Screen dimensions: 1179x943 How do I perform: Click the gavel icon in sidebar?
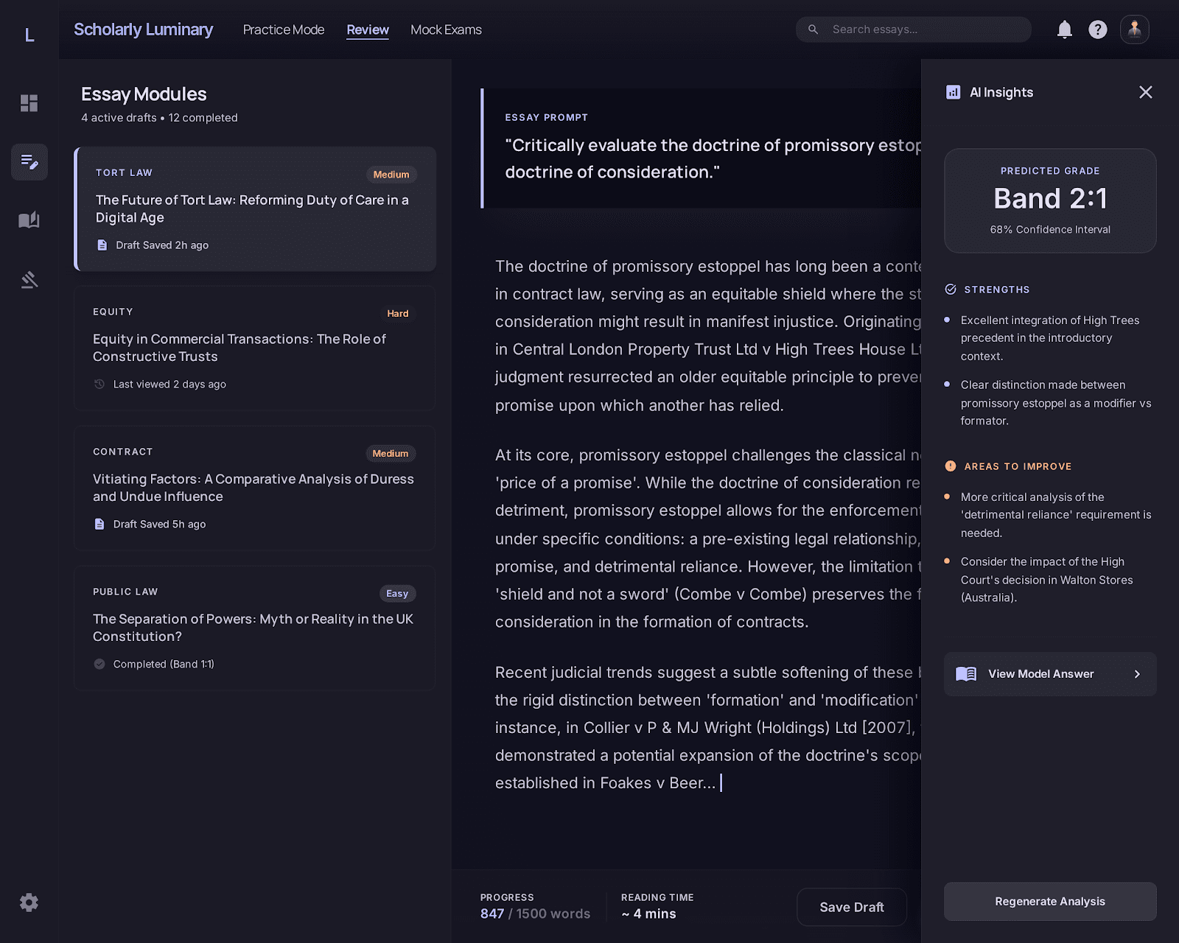coord(29,280)
